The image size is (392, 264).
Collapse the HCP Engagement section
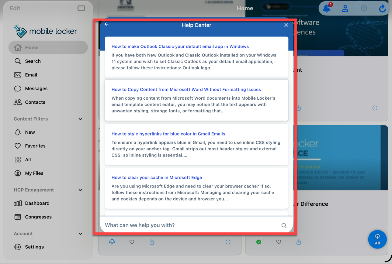point(80,190)
